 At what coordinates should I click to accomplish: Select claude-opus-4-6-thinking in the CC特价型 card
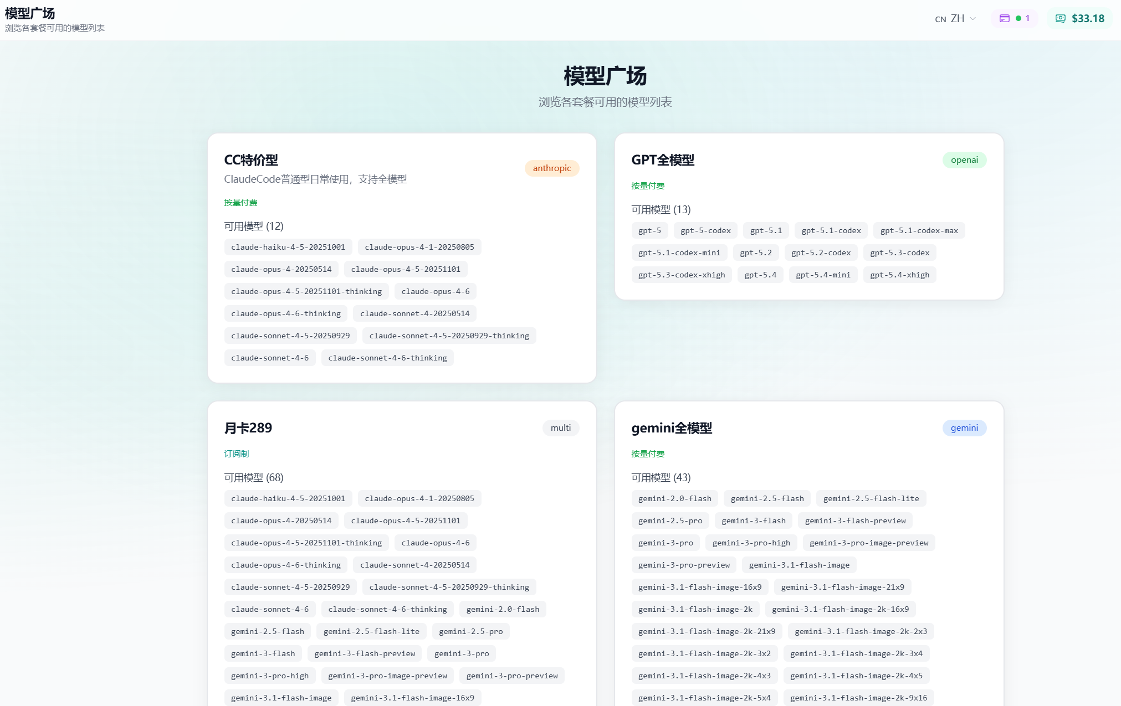[285, 313]
